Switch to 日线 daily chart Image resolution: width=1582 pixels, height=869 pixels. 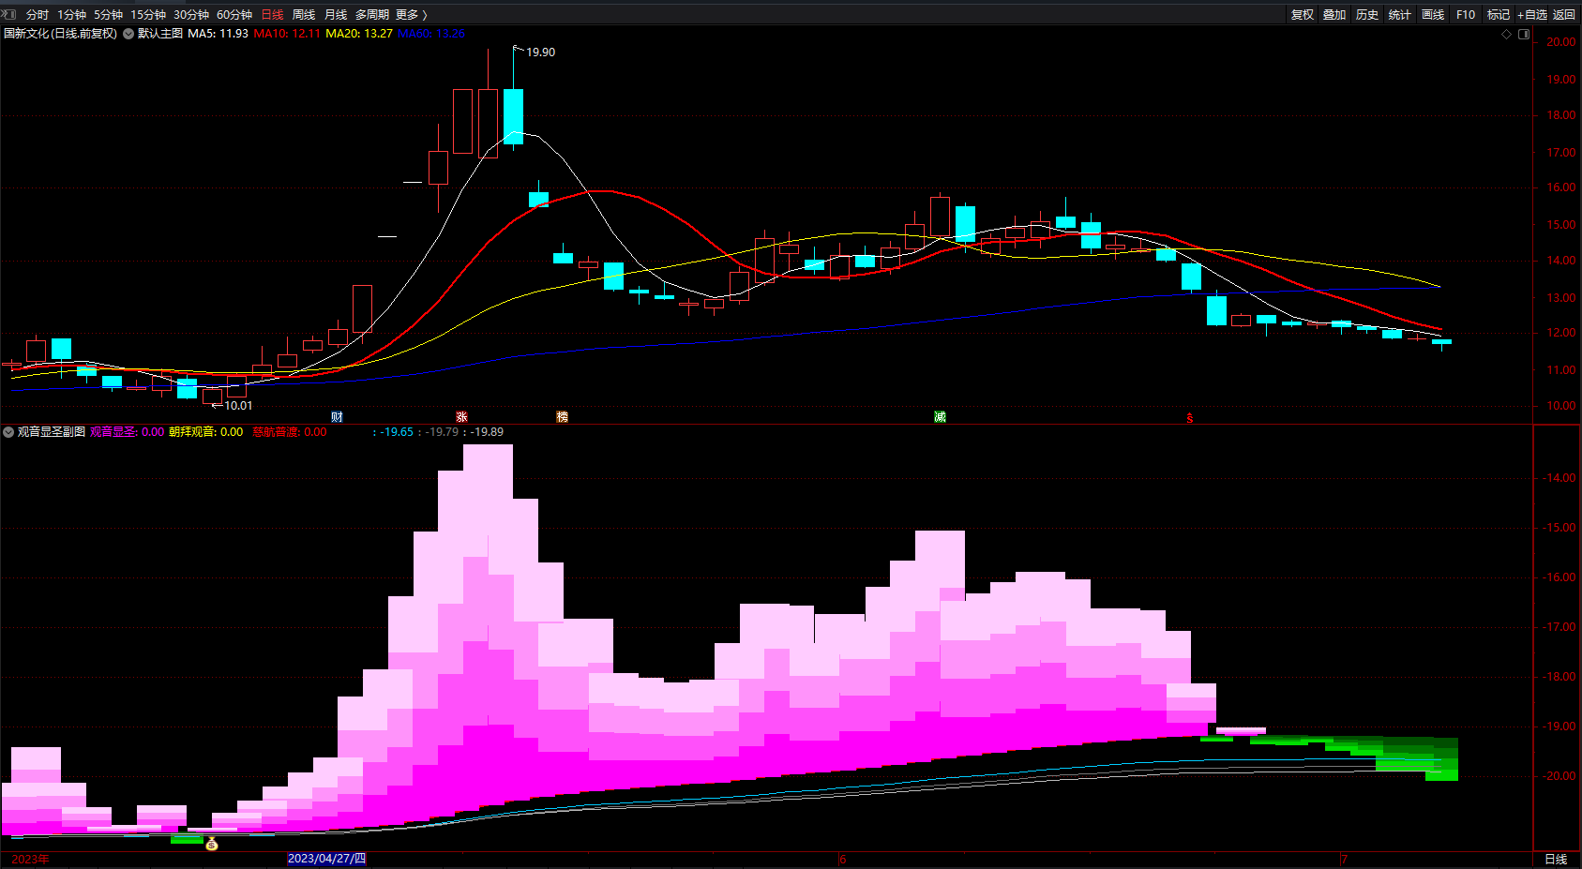[x=272, y=15]
